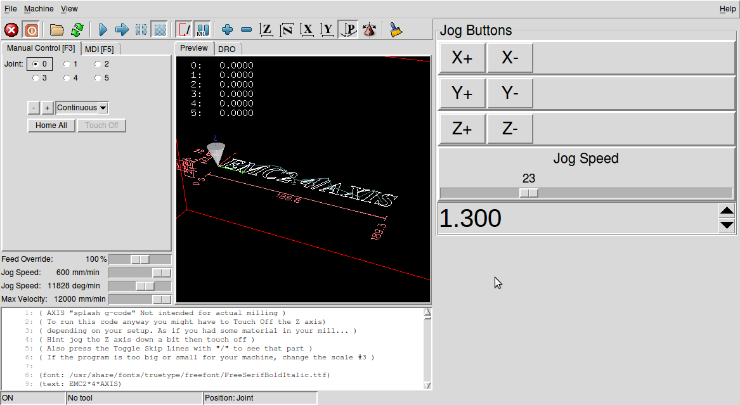The width and height of the screenshot is (740, 405).
Task: Switch to perspective P view icon
Action: (x=348, y=30)
